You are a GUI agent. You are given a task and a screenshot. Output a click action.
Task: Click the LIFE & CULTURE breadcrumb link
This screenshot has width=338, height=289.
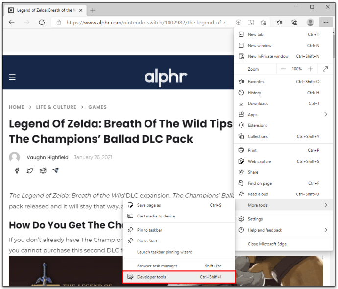tap(56, 107)
